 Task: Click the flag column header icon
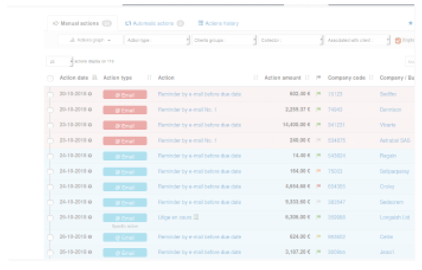pyautogui.click(x=319, y=78)
